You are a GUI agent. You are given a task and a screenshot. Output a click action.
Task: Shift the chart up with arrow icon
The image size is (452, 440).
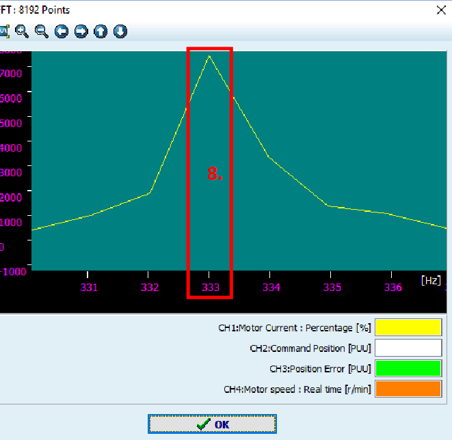101,31
